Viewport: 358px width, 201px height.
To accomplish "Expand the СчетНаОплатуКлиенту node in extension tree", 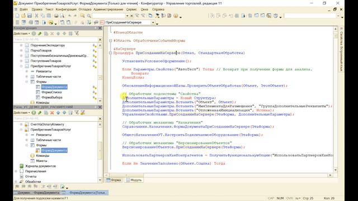I will (21, 125).
